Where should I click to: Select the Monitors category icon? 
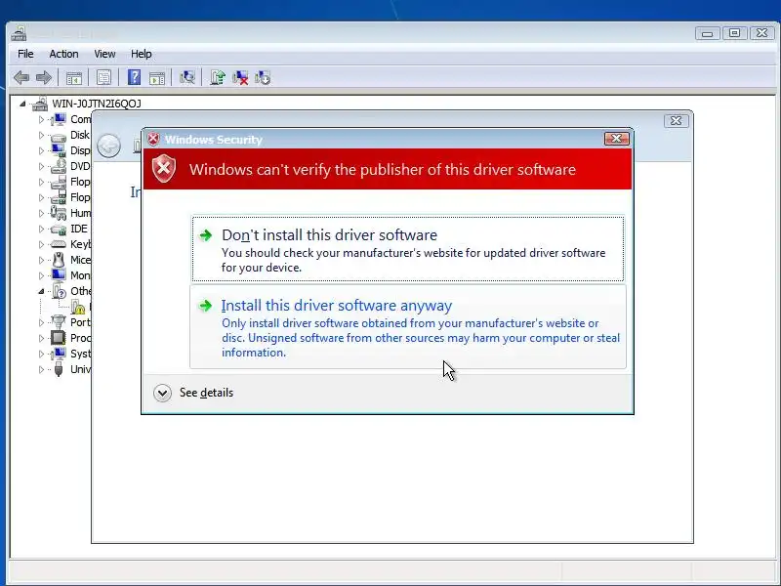coord(59,275)
